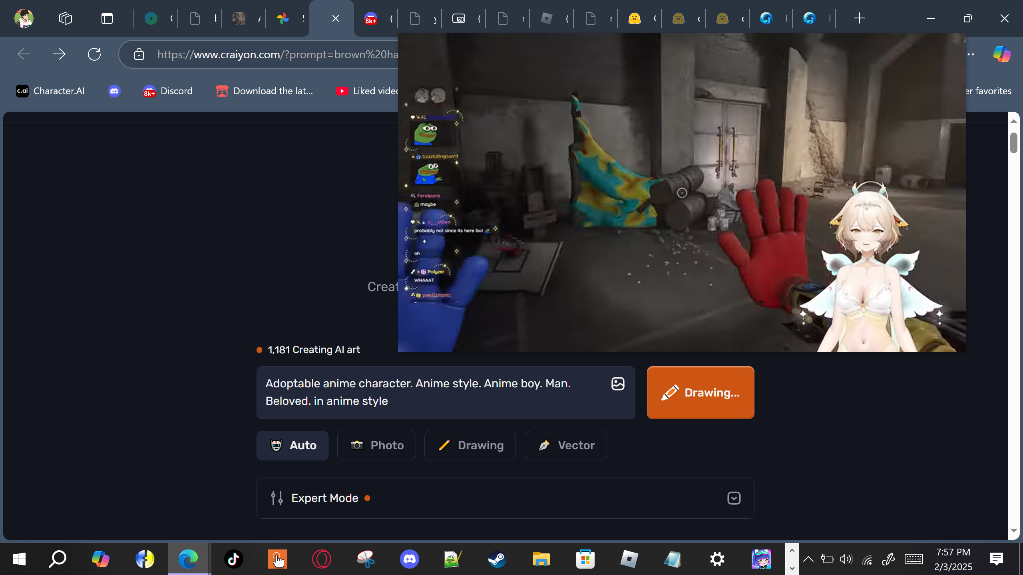This screenshot has width=1023, height=575.
Task: Close the active Craiyon tab
Action: coord(336,18)
